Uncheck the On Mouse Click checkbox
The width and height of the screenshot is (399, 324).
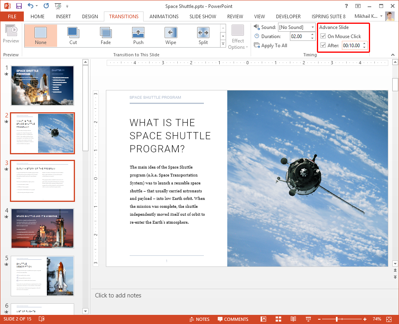click(323, 36)
